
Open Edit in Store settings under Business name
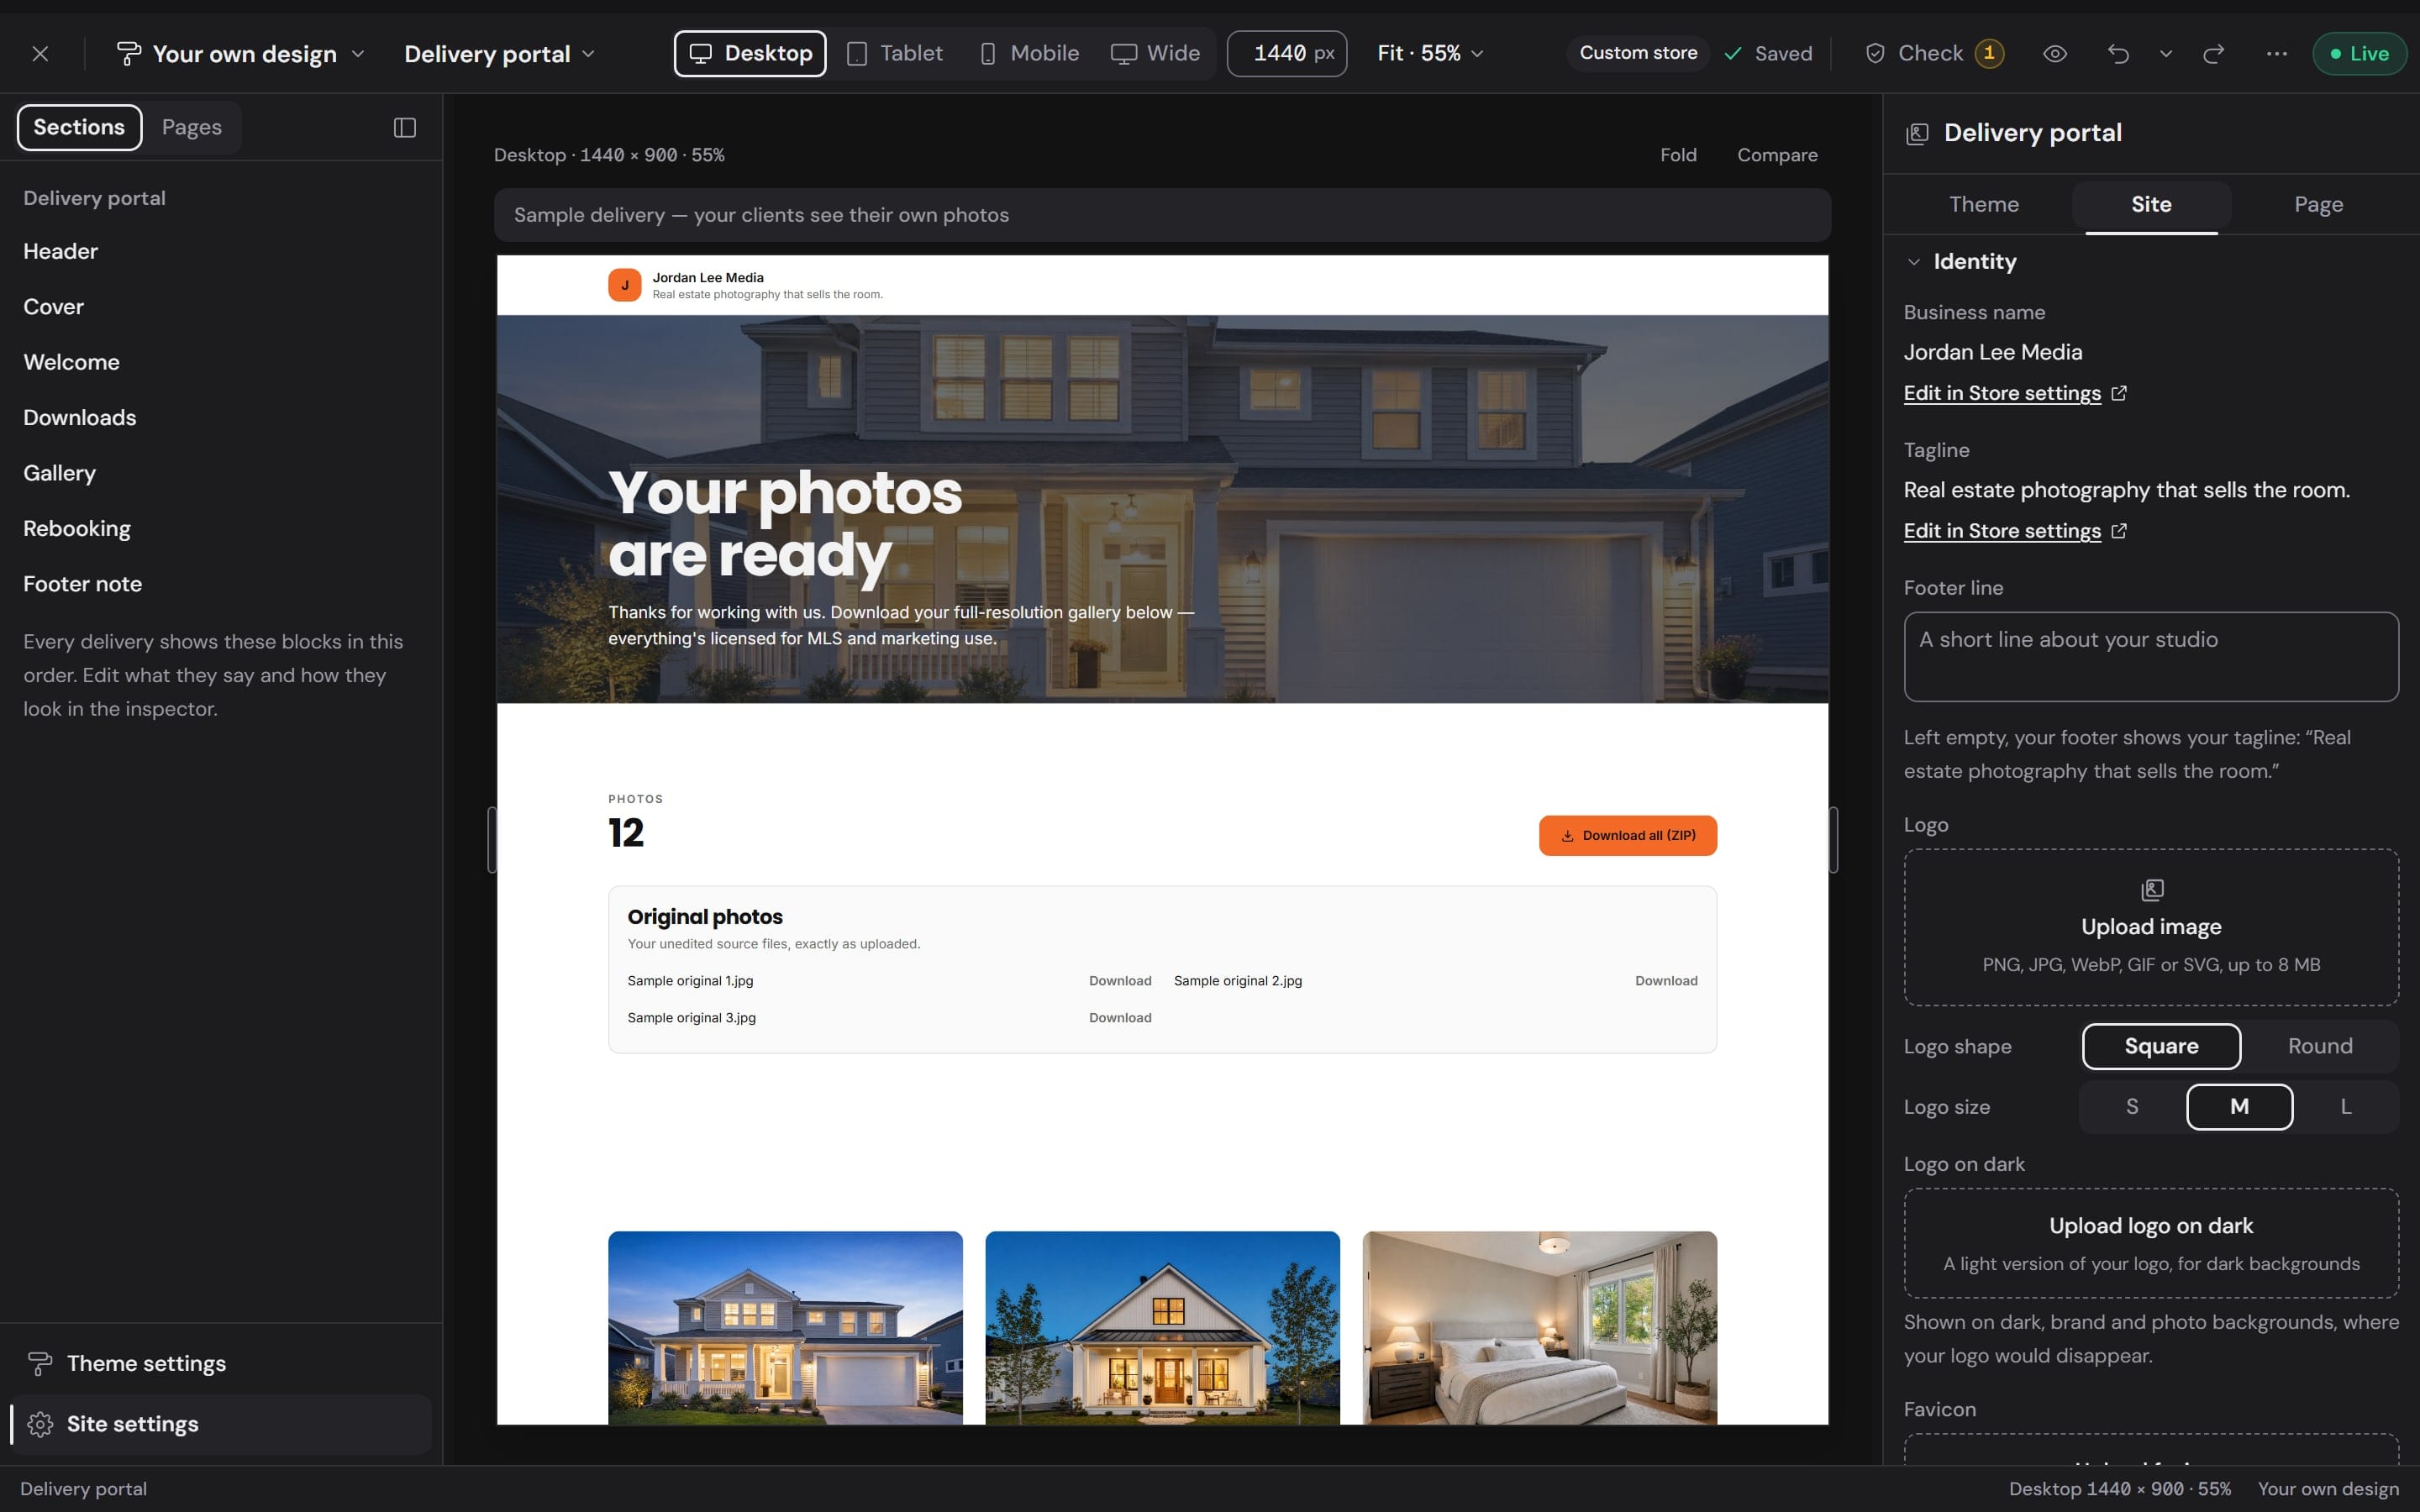[x=2015, y=393]
